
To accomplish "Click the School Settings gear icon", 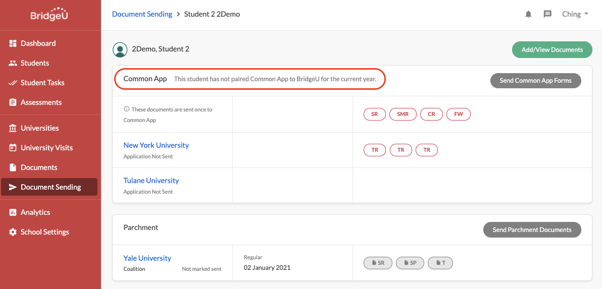I will point(13,232).
